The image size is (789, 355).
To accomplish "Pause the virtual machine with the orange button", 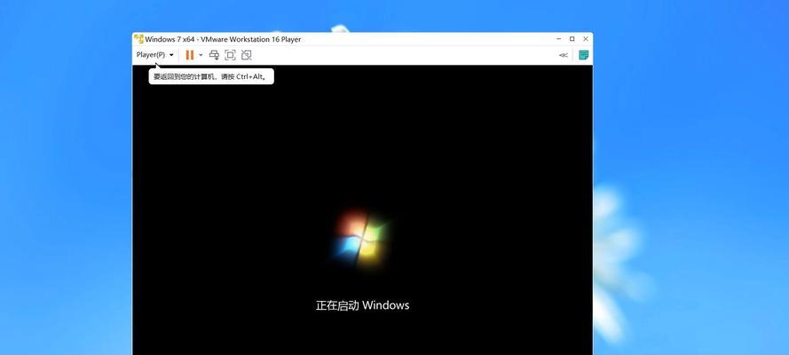I will (x=190, y=55).
